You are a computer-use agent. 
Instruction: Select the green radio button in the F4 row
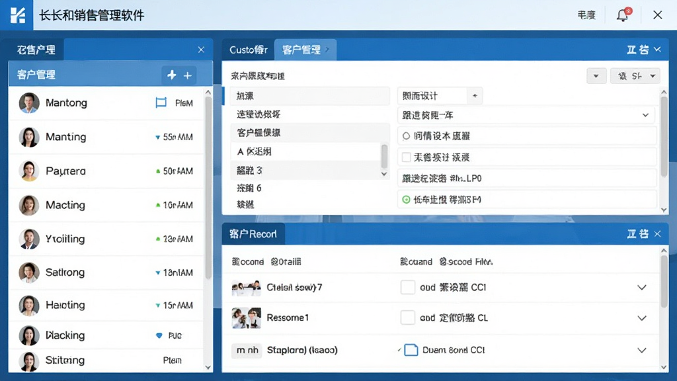(406, 200)
